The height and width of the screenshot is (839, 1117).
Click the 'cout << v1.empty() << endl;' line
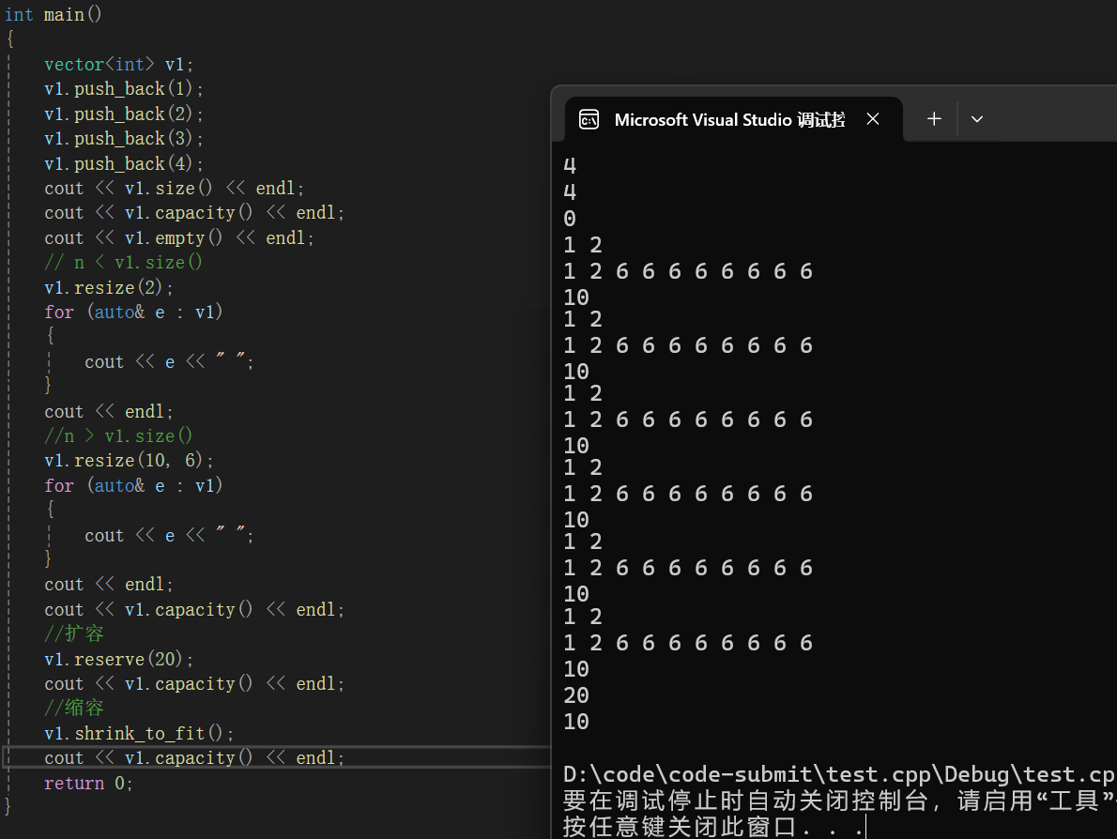click(x=178, y=237)
